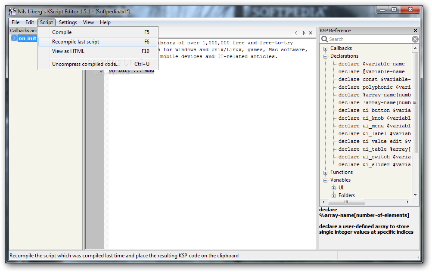Select 'declare ui_button' entry
The width and height of the screenshot is (432, 272).
tap(375, 111)
